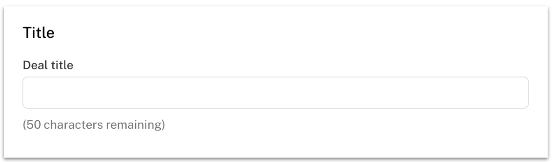Viewport: 552px width, 162px height.
Task: Focus the empty text box under Deal title
Action: click(275, 93)
